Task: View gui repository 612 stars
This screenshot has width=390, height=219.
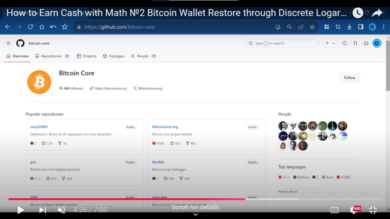Action: click(51, 179)
